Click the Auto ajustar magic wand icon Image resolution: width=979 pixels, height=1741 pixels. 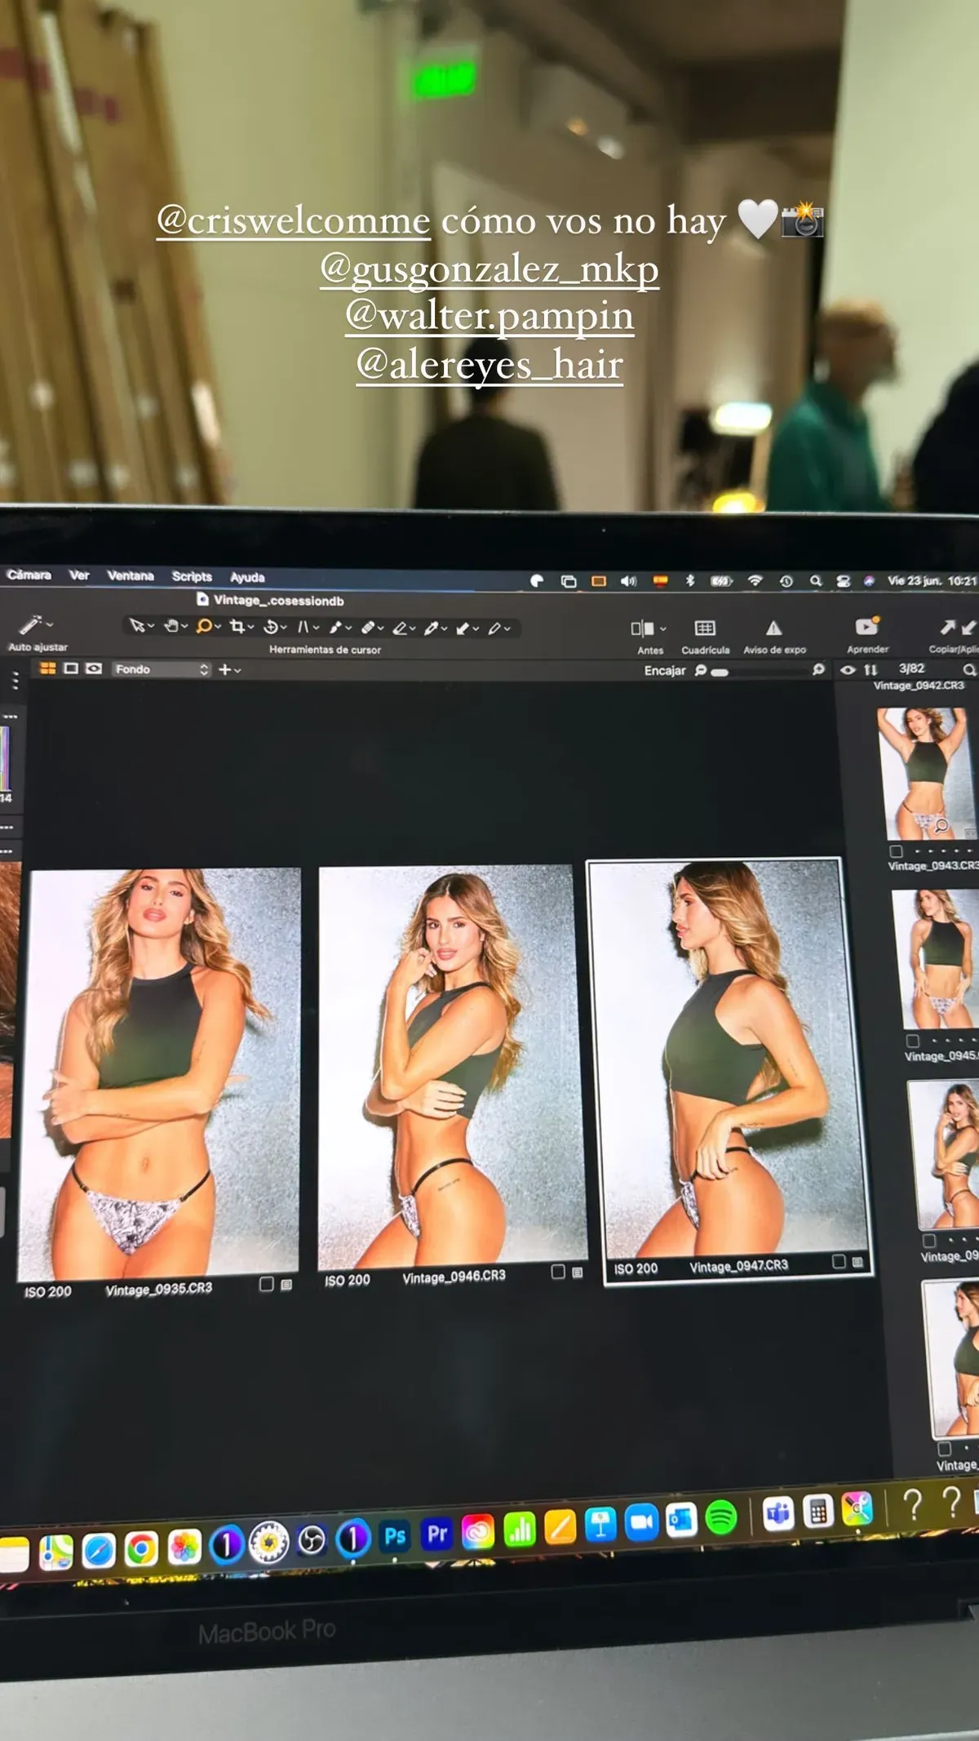coord(31,625)
